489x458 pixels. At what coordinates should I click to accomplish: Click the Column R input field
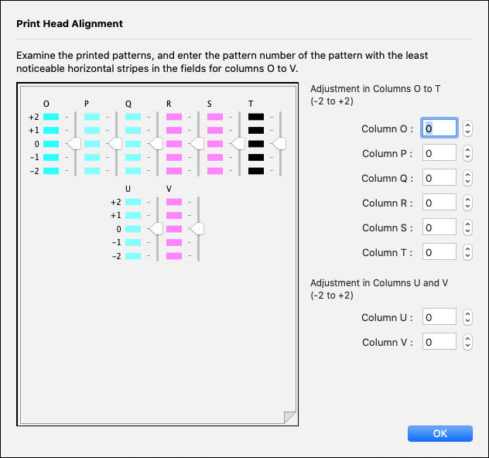(x=439, y=203)
